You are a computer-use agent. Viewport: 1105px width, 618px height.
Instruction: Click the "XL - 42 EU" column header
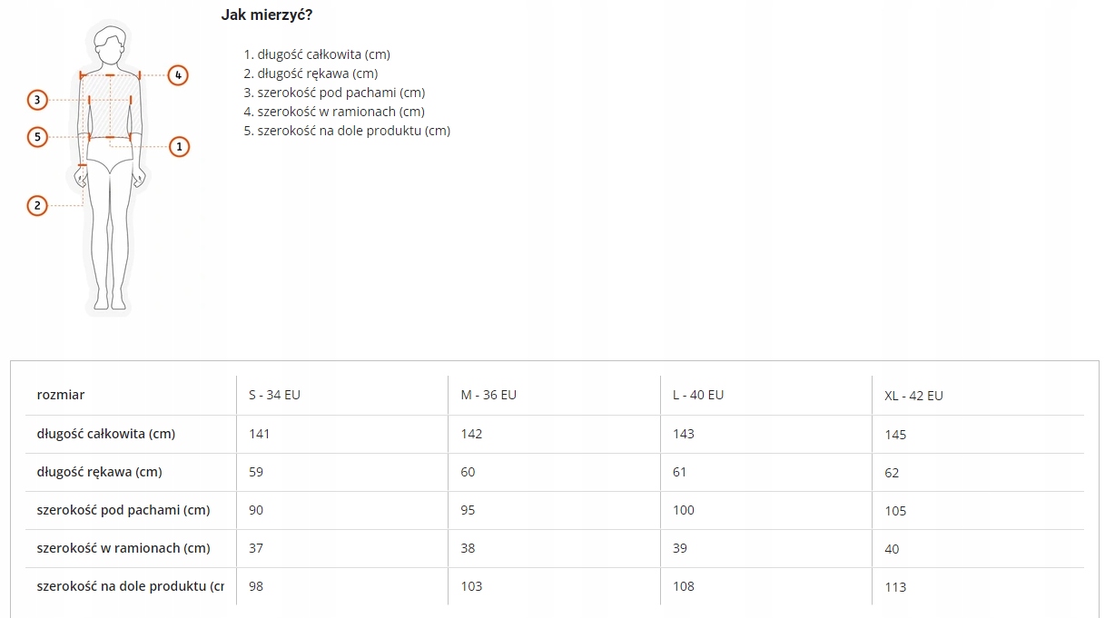[913, 396]
